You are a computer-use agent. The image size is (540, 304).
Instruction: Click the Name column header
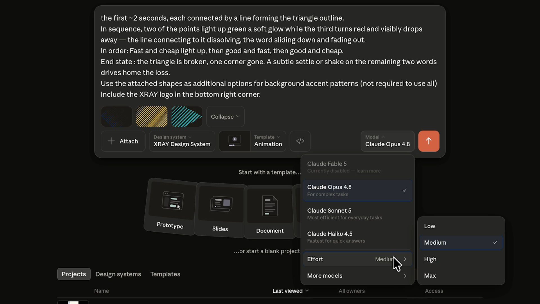click(102, 291)
